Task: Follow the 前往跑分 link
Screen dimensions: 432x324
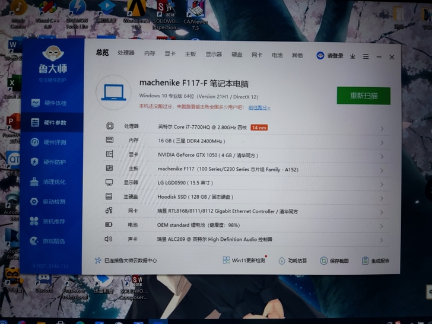Action: click(259, 108)
